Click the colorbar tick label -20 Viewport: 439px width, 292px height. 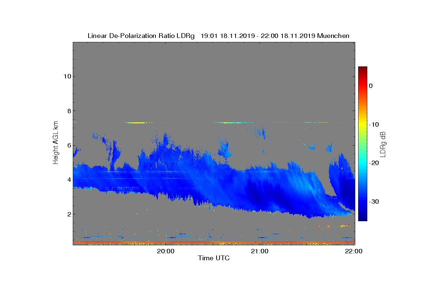[x=374, y=163]
